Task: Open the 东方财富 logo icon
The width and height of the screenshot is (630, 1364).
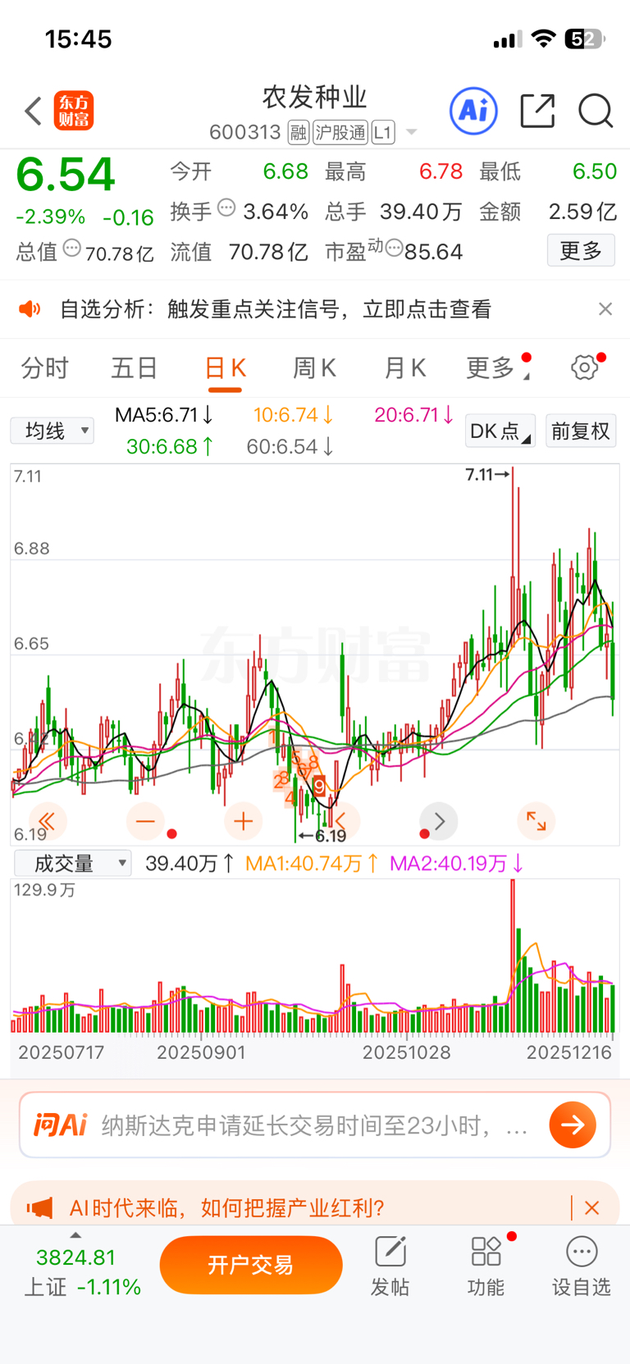Action: click(74, 111)
